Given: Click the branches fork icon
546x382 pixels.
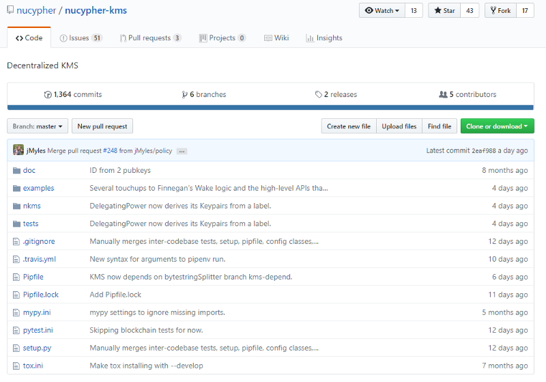Looking at the screenshot, I should 184,94.
